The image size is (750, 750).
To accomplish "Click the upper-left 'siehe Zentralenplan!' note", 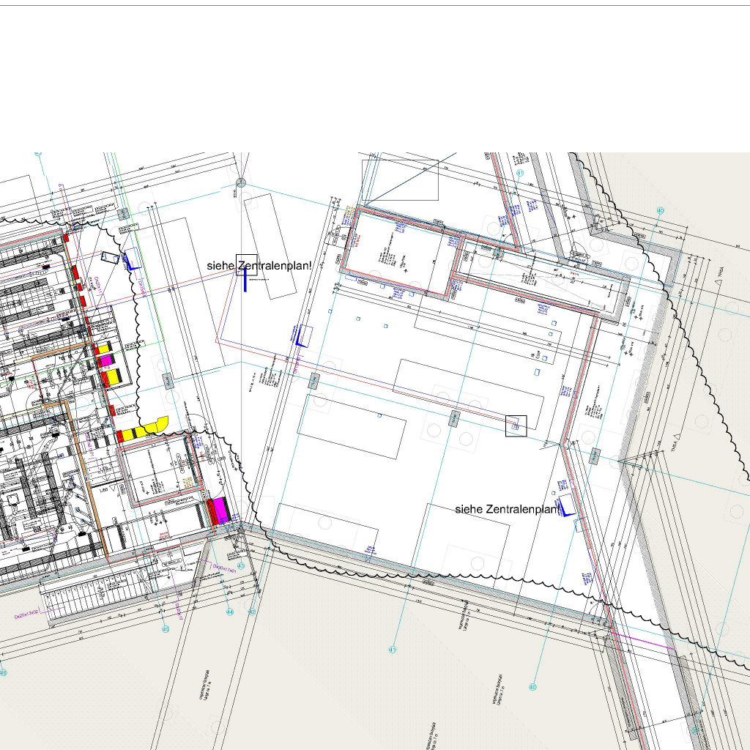I will (x=259, y=266).
